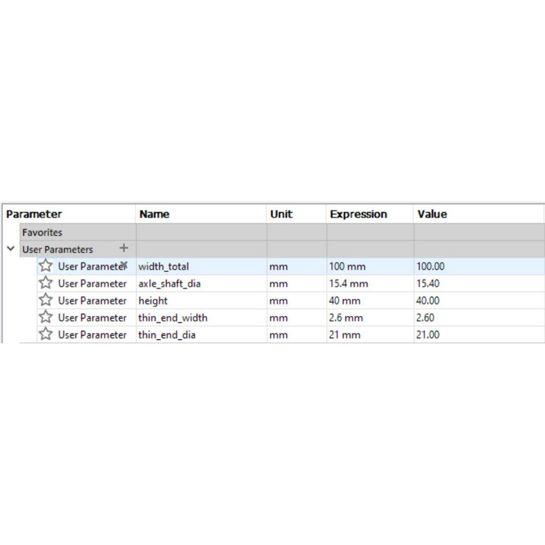Click the Unit column header
The height and width of the screenshot is (545, 545).
[296, 214]
